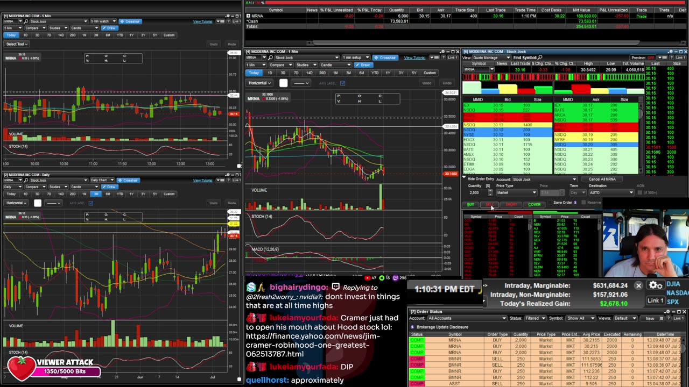Click the COVER order button
The image size is (689, 387).
(534, 205)
